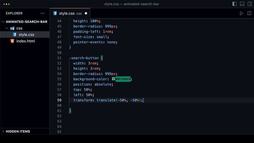Image resolution: width=254 pixels, height=143 pixels.
Task: Click 'height' property on line 53
Action: point(79,69)
